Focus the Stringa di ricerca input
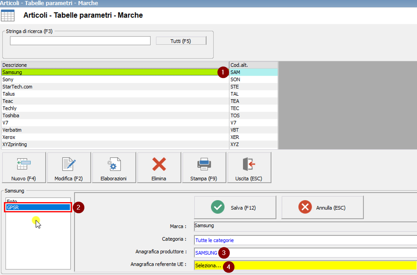 [80, 41]
